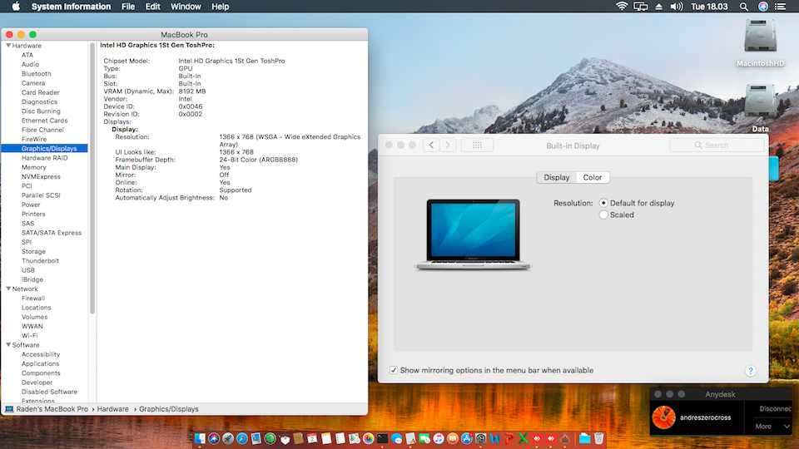Open the Window menu

(185, 7)
